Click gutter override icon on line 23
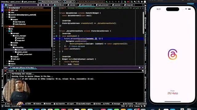This screenshot has height=110, width=197. (x=57, y=59)
